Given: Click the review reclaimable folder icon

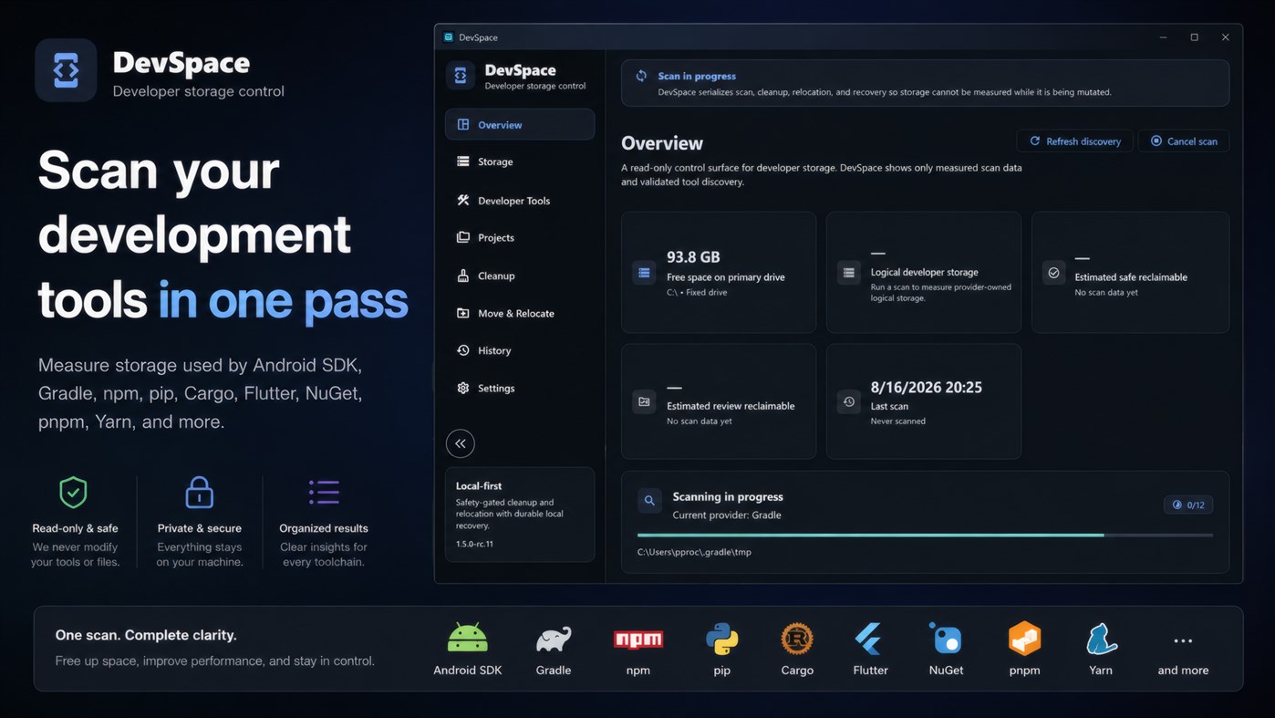Looking at the screenshot, I should (x=644, y=401).
